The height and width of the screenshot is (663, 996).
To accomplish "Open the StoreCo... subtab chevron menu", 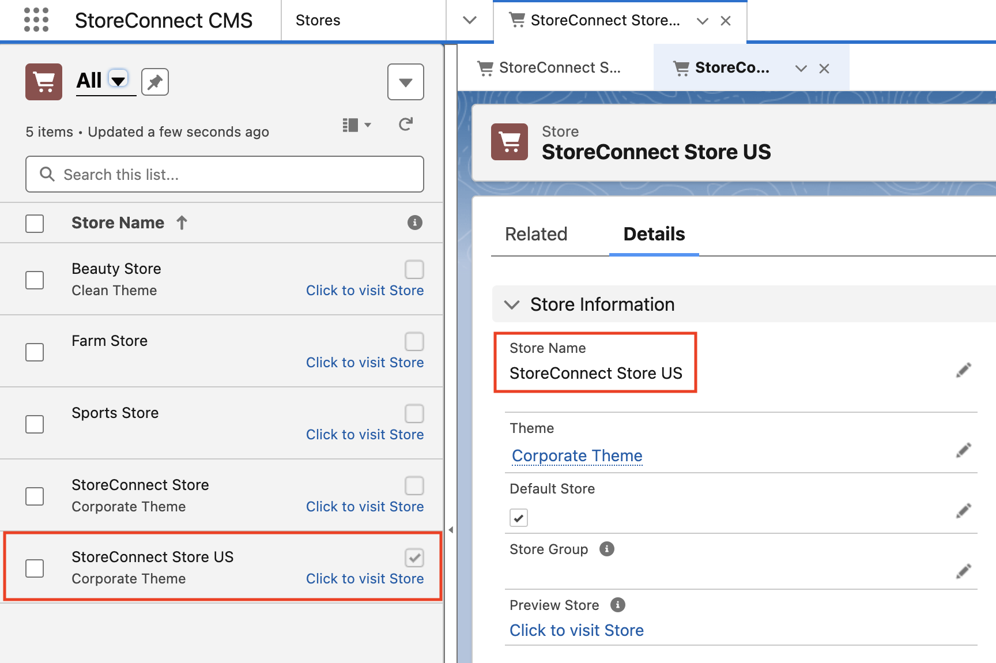I will [x=801, y=69].
